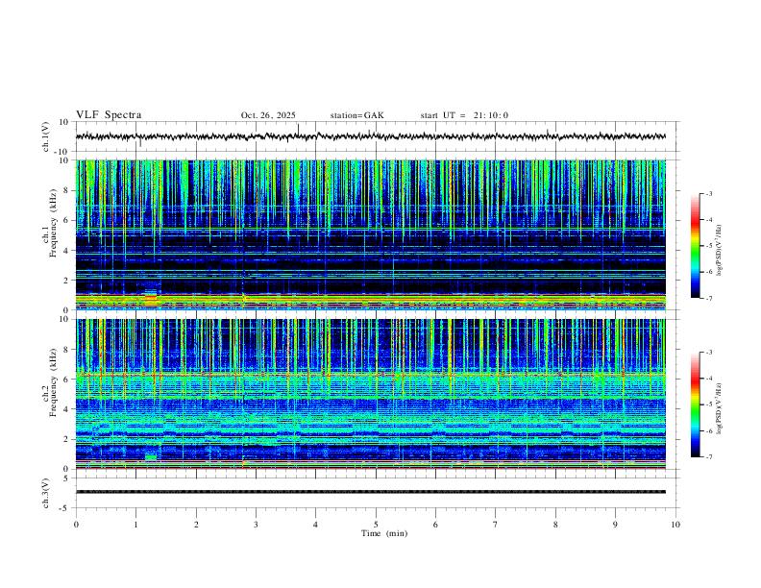Click the "-7" tick on ch.2 colorbar
This screenshot has height=588, width=761.
point(708,457)
